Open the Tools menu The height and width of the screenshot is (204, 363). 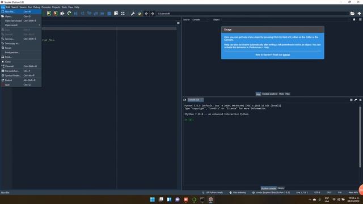click(64, 7)
